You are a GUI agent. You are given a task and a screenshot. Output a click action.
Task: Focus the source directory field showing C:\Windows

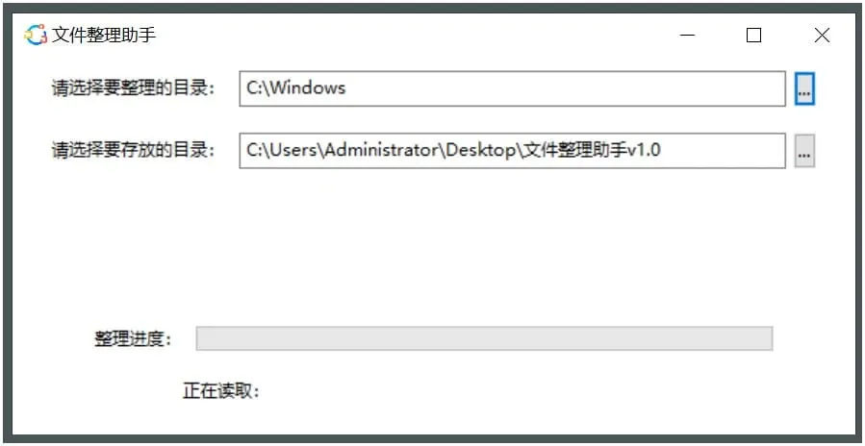[512, 89]
